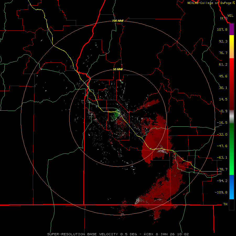Click the Super-Resolution Base Velocity caption
236x236 pixels.
click(x=118, y=234)
